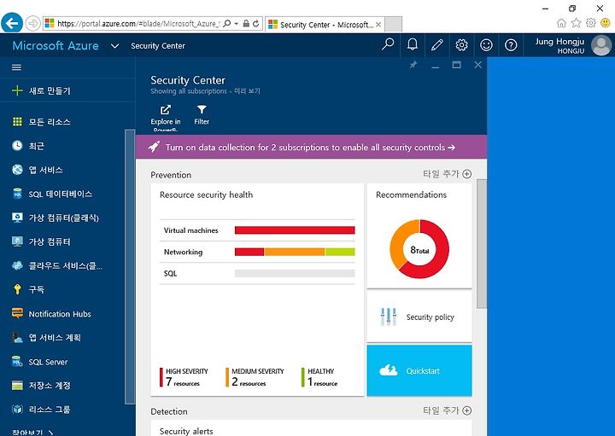Toggle the hamburger sidebar menu
Screen dimensions: 615x436
tap(16, 67)
